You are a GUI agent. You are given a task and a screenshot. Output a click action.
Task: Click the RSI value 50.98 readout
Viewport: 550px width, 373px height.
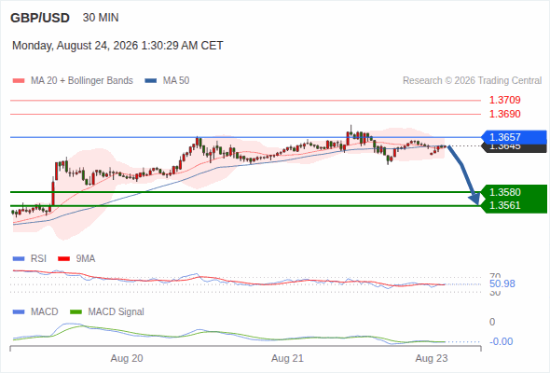pyautogui.click(x=502, y=283)
